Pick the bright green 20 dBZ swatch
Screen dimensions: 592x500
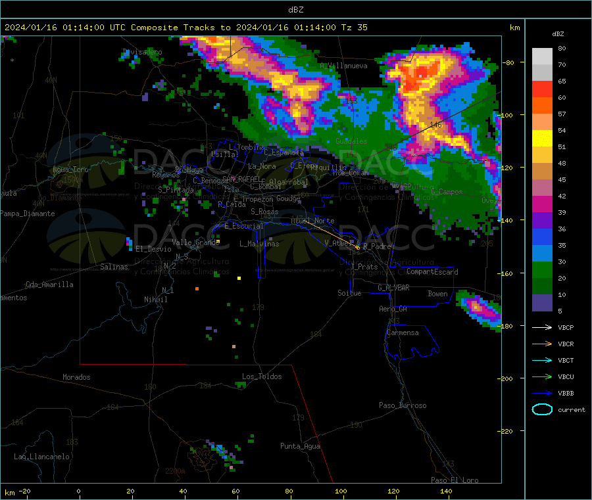[542, 269]
